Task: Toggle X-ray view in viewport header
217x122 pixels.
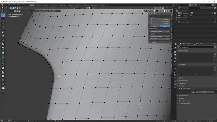Action: pyautogui.click(x=160, y=11)
